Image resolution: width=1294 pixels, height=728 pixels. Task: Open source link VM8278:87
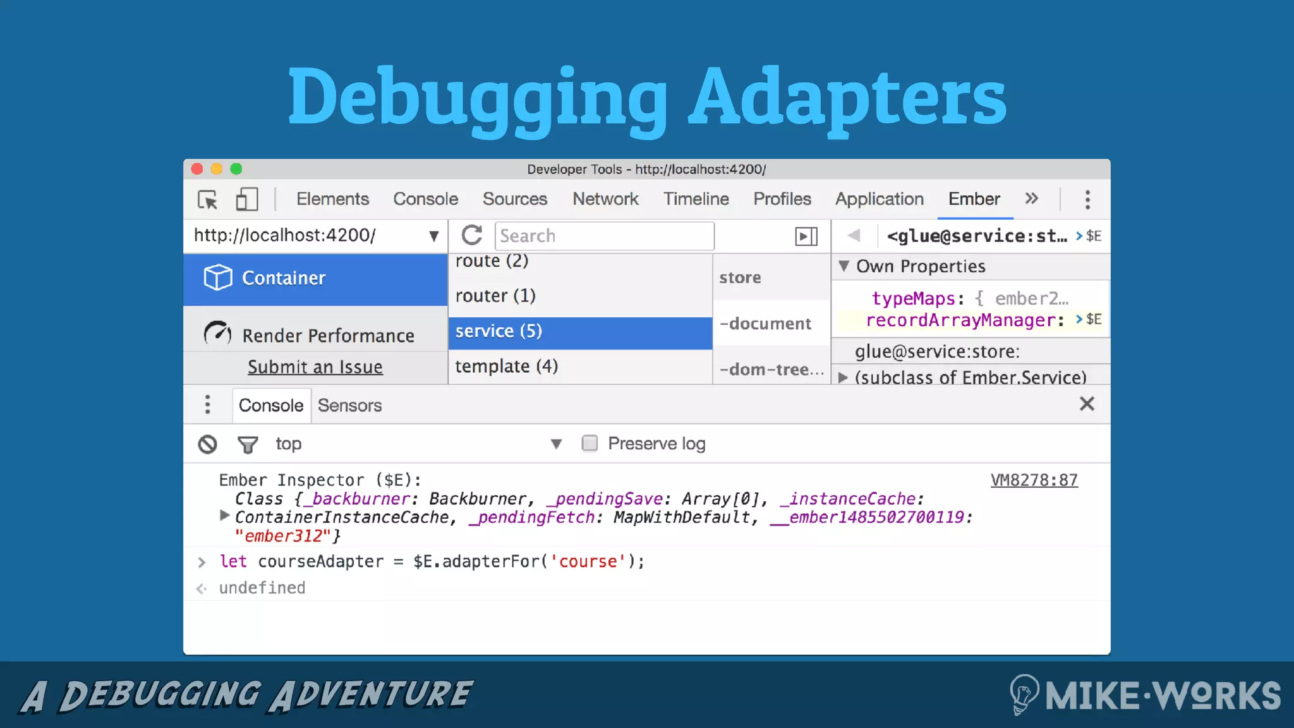pos(1034,480)
